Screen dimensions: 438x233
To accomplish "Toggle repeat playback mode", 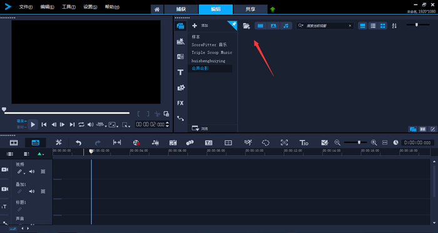I will coord(81,124).
